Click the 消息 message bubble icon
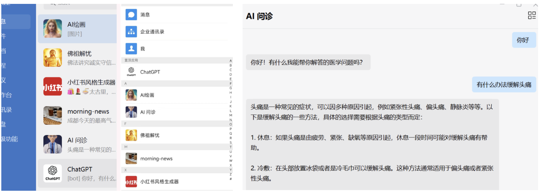The width and height of the screenshot is (543, 193). [131, 15]
